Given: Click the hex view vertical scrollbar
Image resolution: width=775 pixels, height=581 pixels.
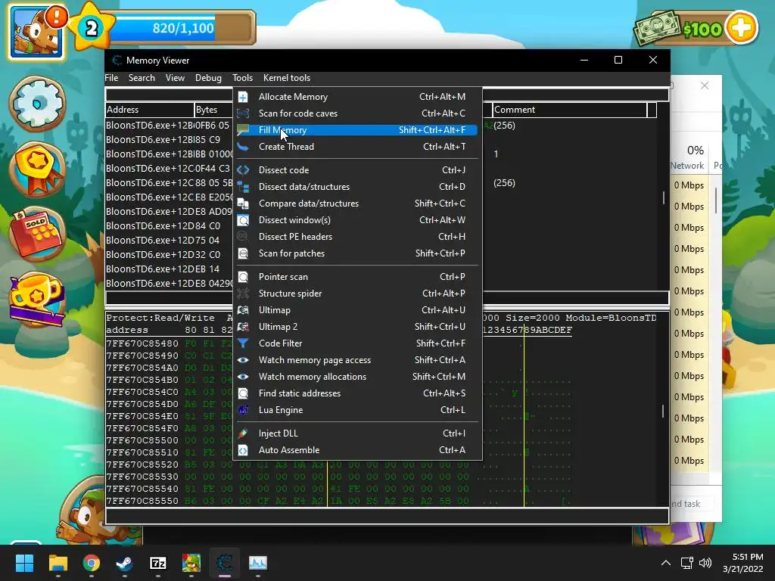Looking at the screenshot, I should pyautogui.click(x=663, y=410).
